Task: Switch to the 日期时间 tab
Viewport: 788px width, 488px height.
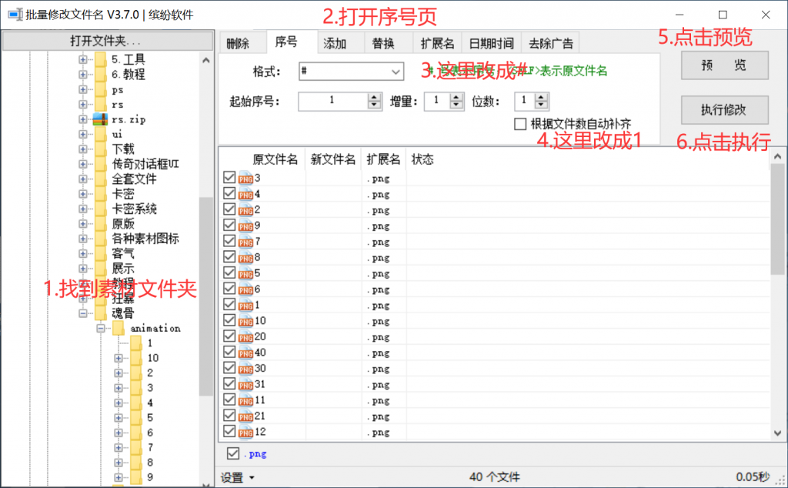Action: tap(491, 43)
